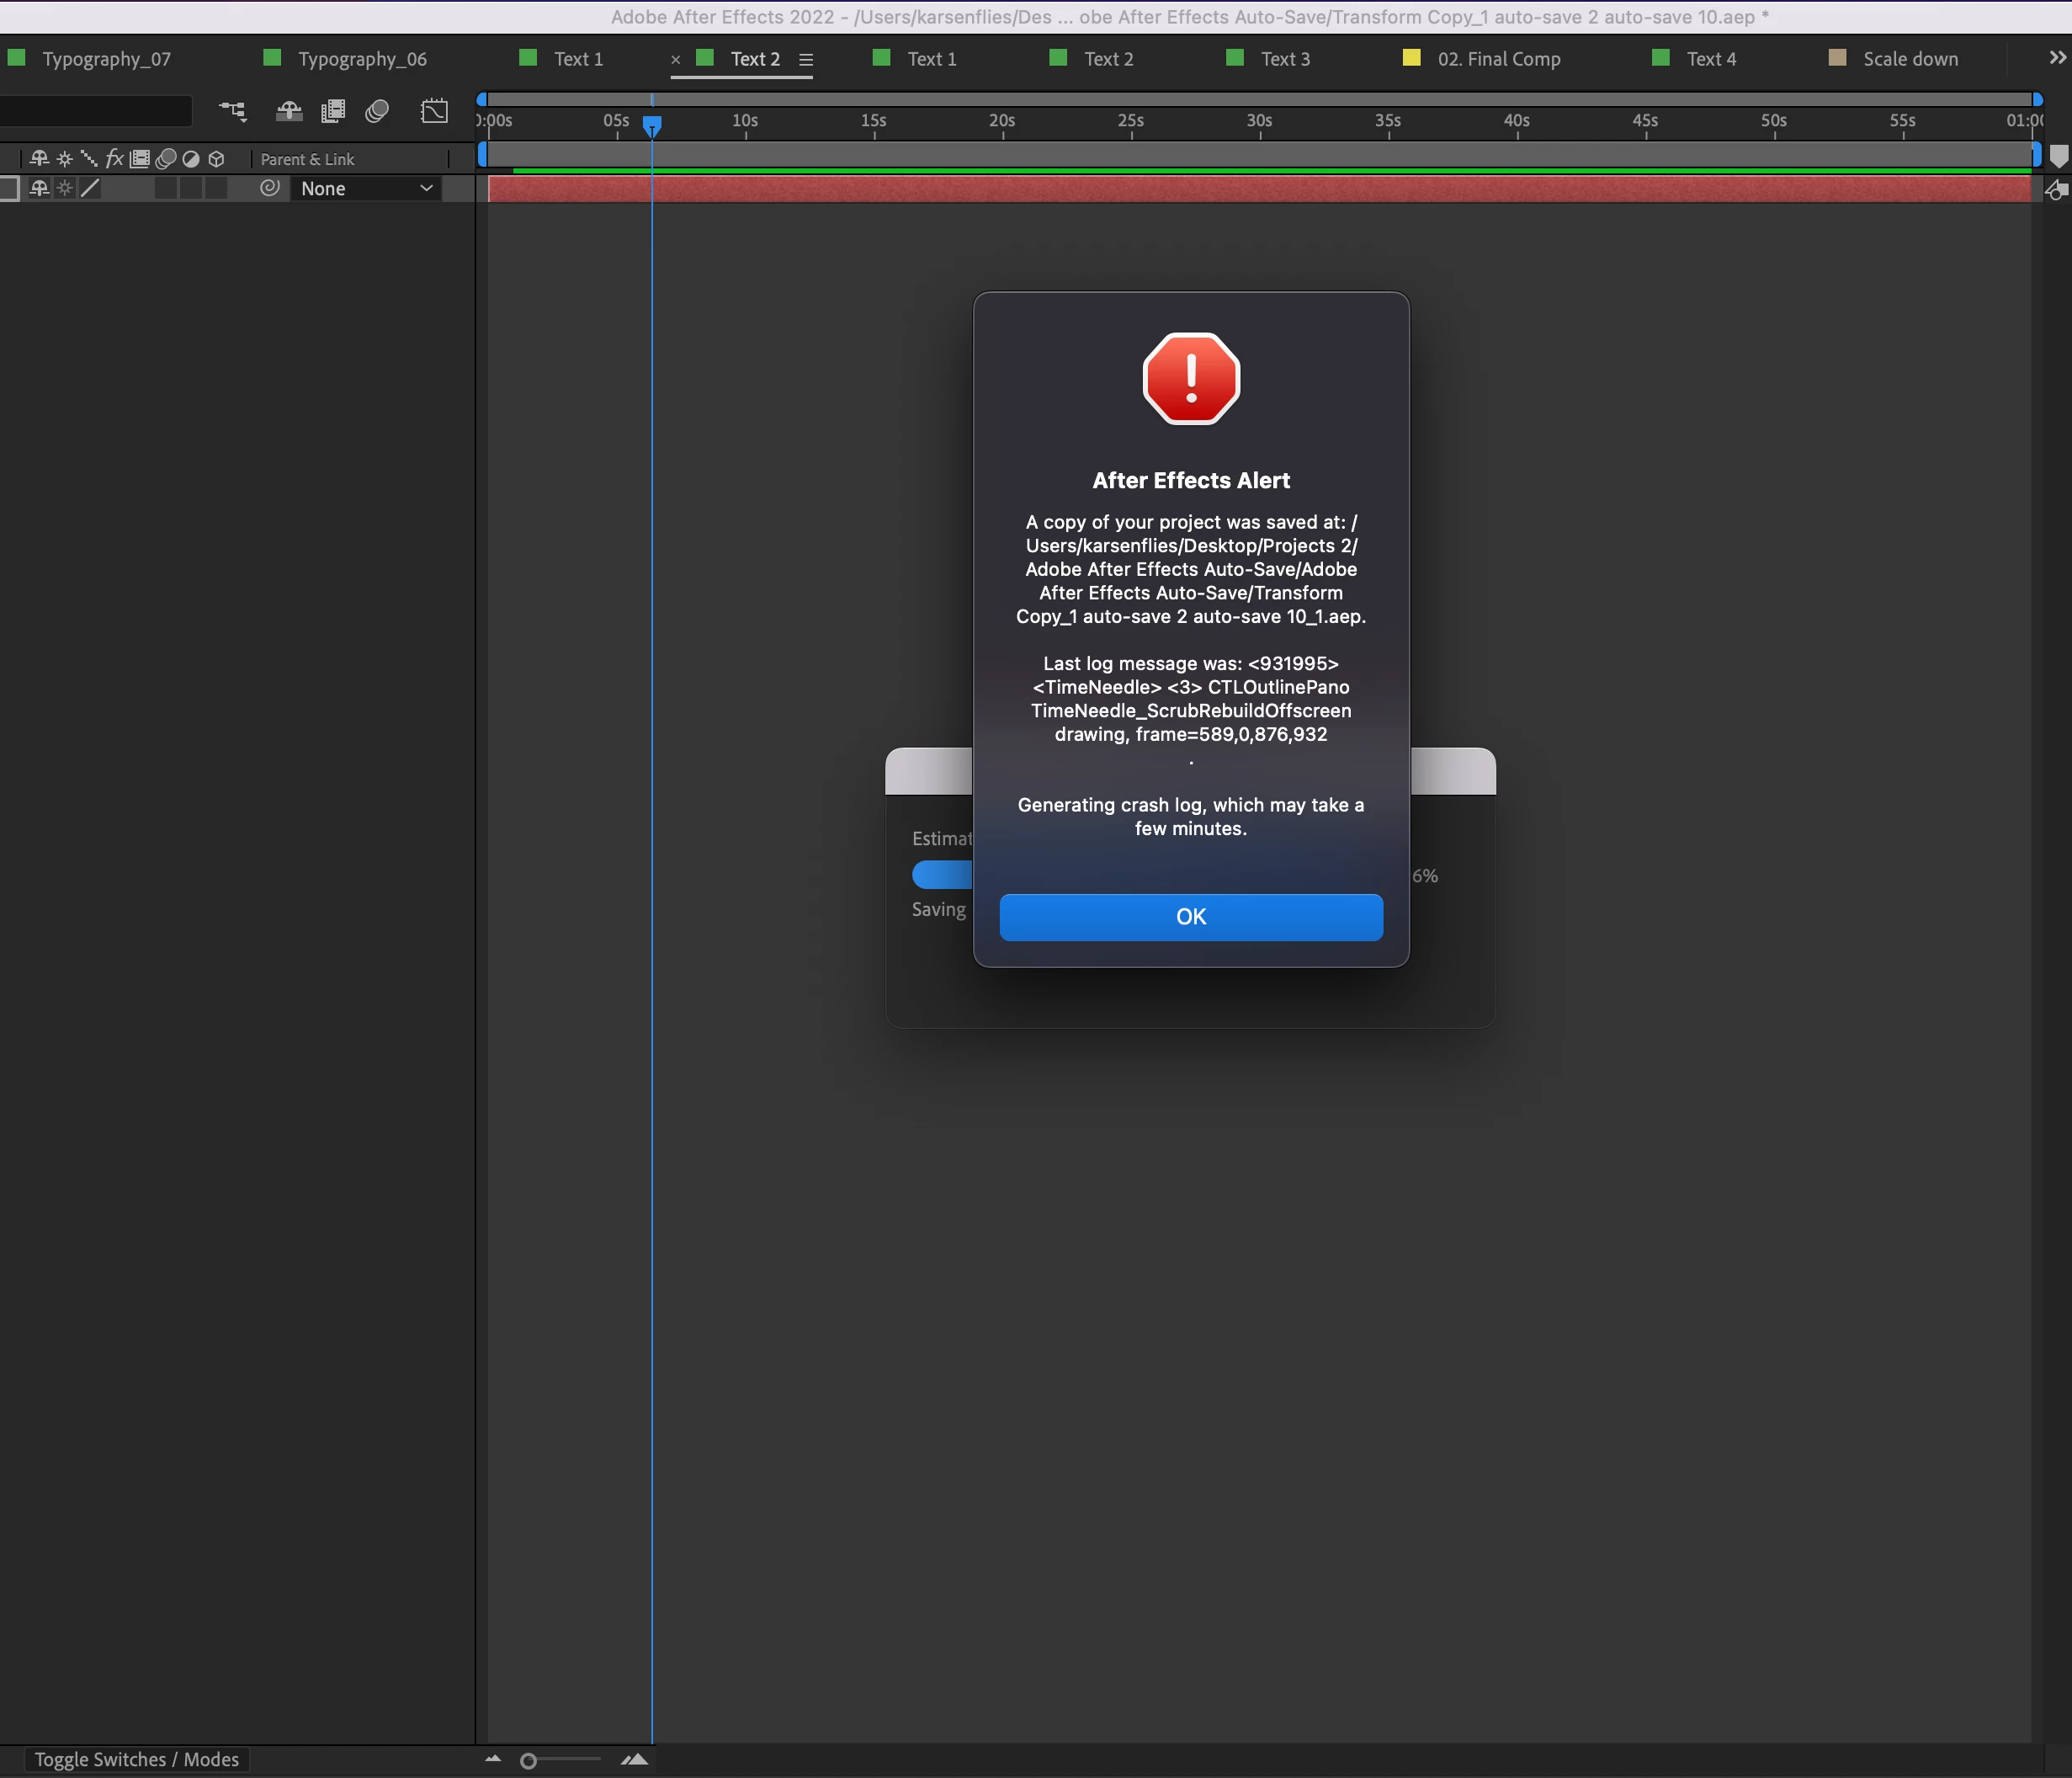Toggle the layer's collapse transformations switch
The height and width of the screenshot is (1778, 2072).
65,188
